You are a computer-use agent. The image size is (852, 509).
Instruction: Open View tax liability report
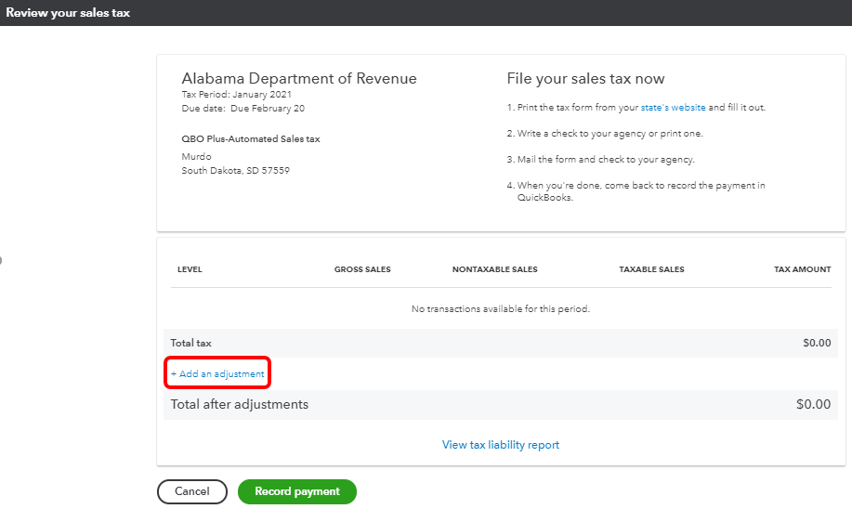click(501, 445)
